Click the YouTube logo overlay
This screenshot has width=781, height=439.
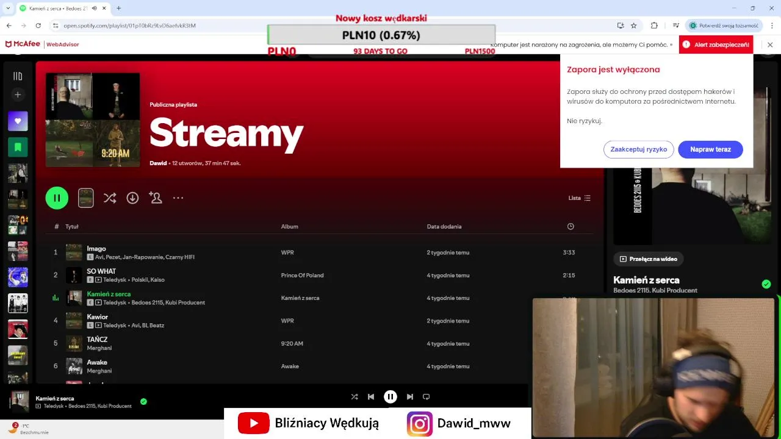[253, 423]
